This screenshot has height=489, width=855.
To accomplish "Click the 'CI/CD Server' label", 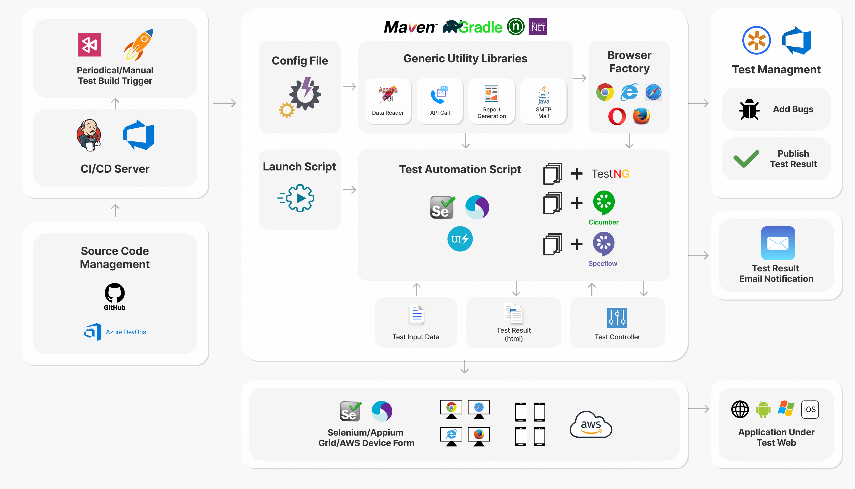I will [115, 169].
